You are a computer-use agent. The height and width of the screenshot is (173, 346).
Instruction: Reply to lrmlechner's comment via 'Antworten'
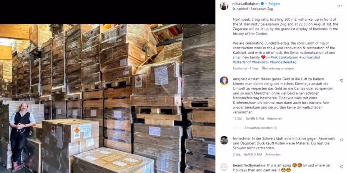pyautogui.click(x=273, y=155)
